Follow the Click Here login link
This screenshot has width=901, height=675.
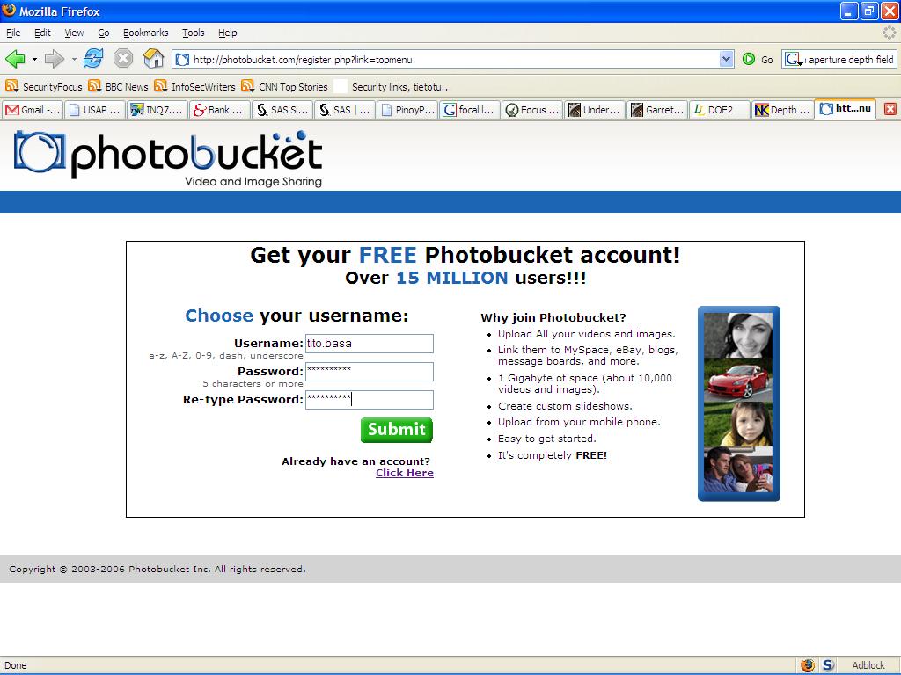(405, 473)
